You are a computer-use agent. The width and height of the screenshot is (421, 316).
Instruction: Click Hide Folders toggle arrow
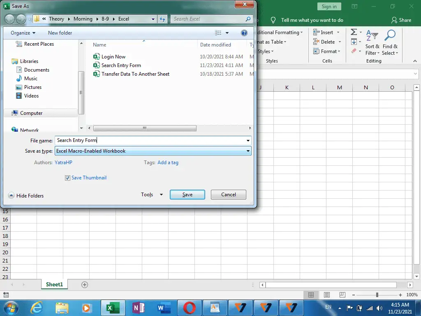(11, 195)
